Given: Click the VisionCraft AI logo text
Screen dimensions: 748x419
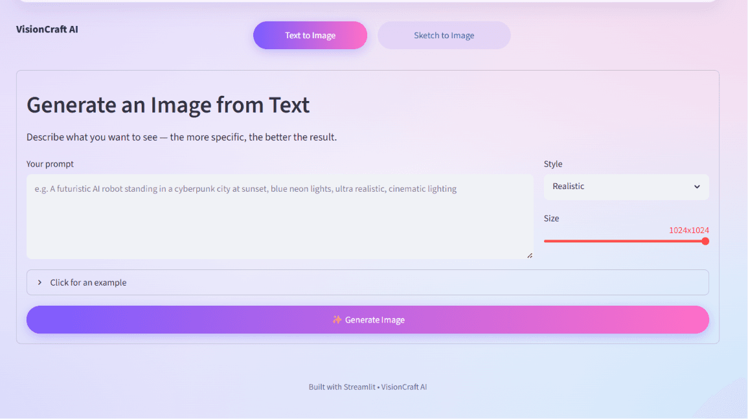Looking at the screenshot, I should click(47, 29).
